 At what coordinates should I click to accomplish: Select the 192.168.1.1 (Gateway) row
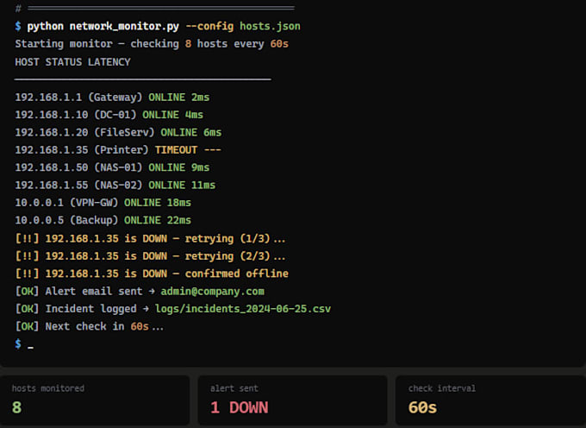tap(112, 98)
